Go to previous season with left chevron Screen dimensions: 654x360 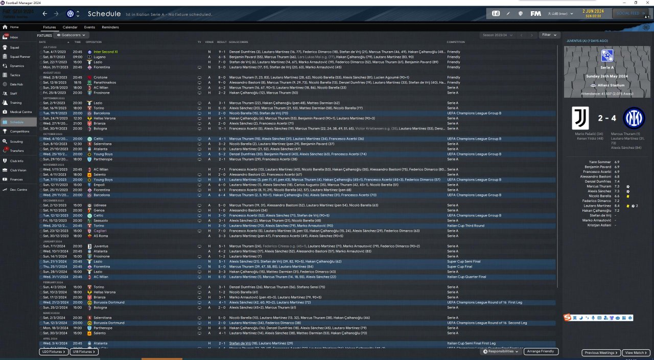522,35
